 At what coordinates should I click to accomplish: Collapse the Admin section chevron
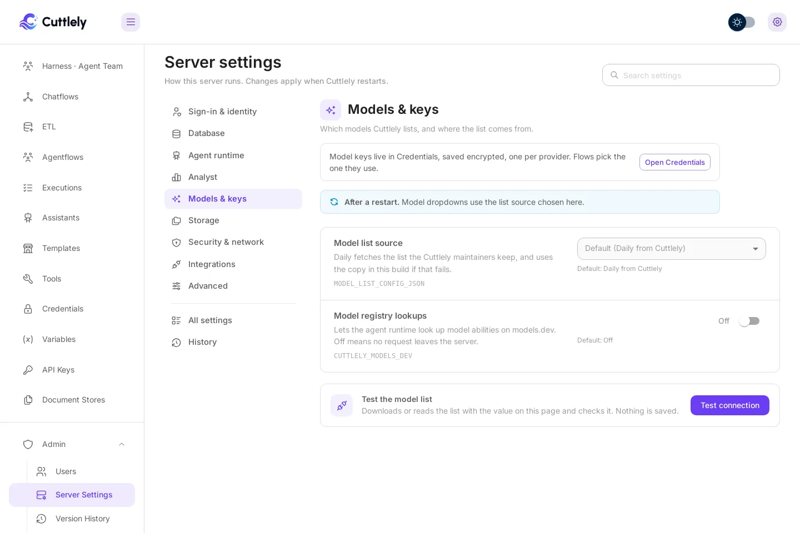coord(122,444)
